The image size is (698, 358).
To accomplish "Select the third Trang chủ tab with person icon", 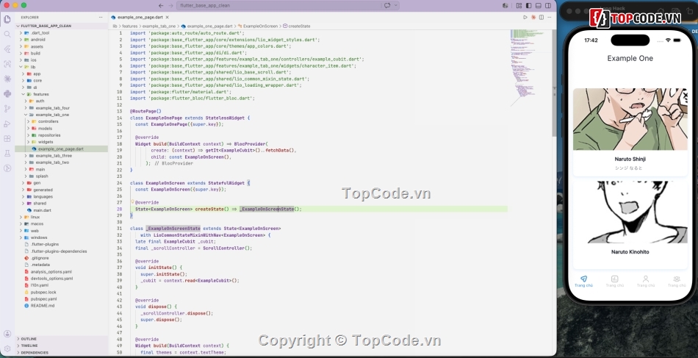I will [646, 282].
